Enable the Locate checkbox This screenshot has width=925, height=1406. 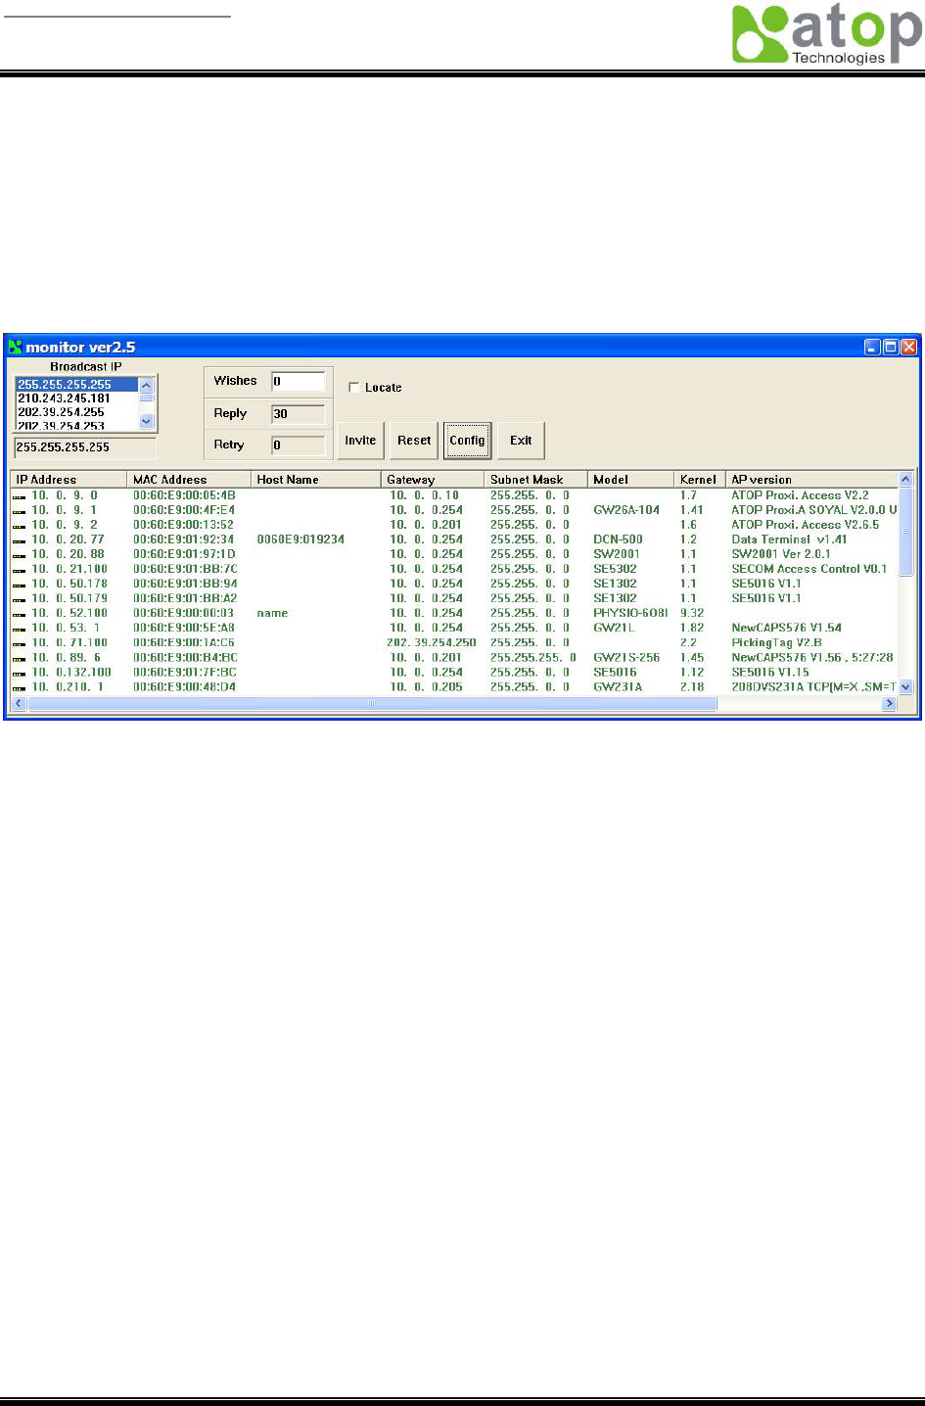coord(354,388)
